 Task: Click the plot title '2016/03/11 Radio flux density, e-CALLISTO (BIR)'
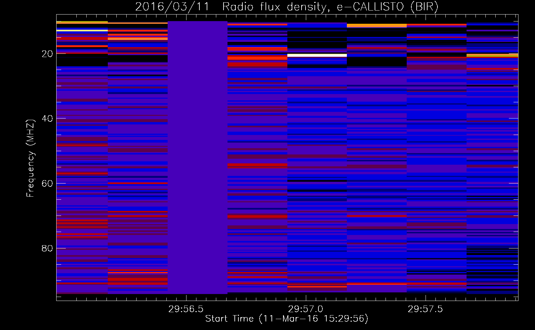(x=287, y=7)
